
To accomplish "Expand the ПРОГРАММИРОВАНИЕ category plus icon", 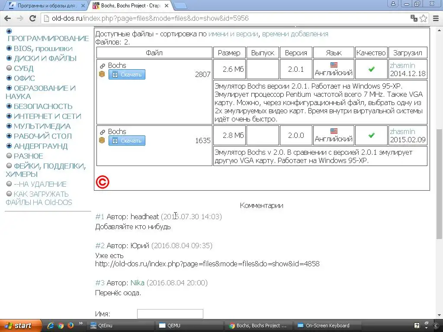I will tap(9, 31).
